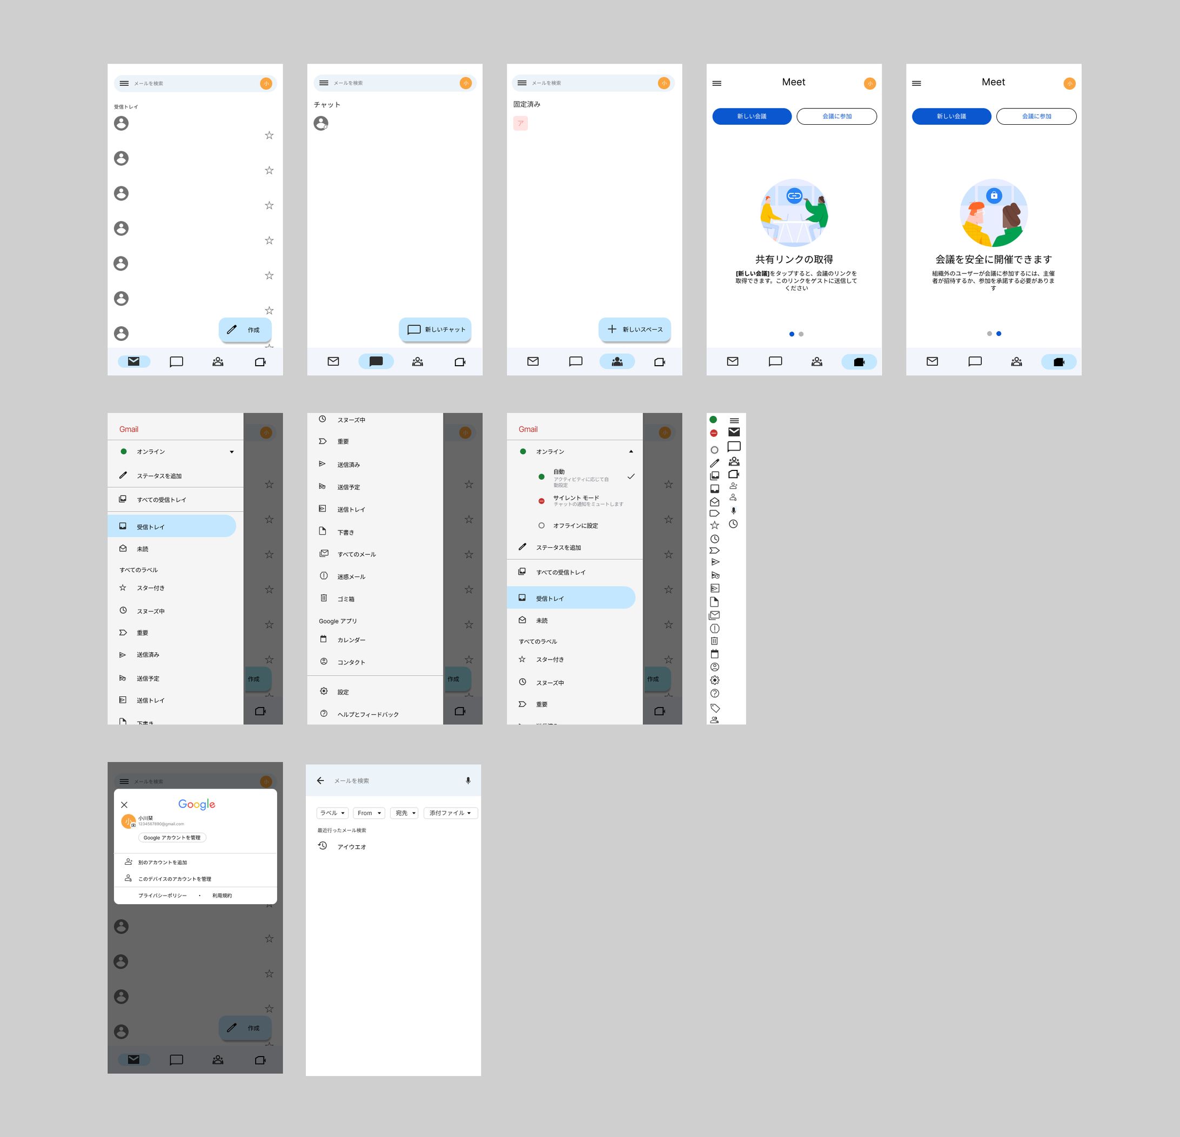Open the 宛先 filter dropdown
Image resolution: width=1180 pixels, height=1137 pixels.
click(x=404, y=813)
